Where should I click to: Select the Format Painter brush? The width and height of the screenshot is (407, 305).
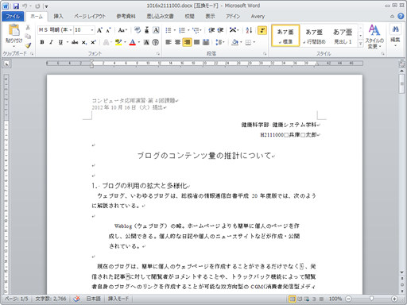pos(28,45)
